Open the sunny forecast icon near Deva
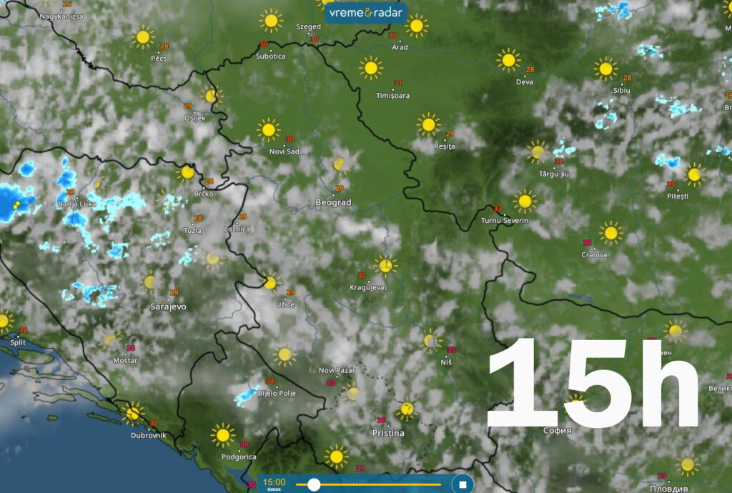The width and height of the screenshot is (732, 493). (508, 60)
